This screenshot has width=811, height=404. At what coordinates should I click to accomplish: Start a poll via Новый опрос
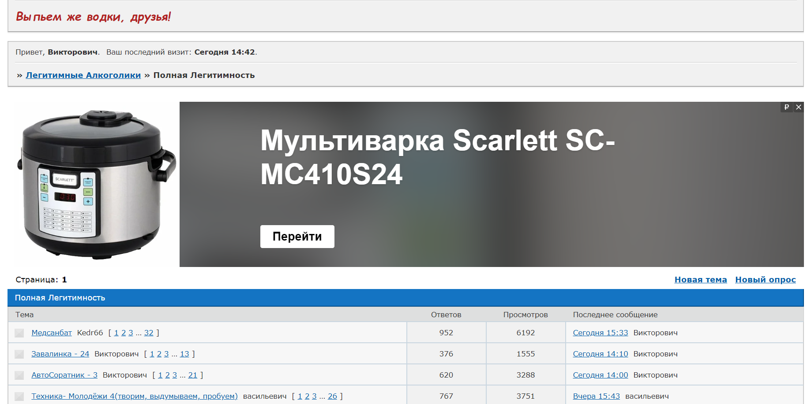coord(766,280)
